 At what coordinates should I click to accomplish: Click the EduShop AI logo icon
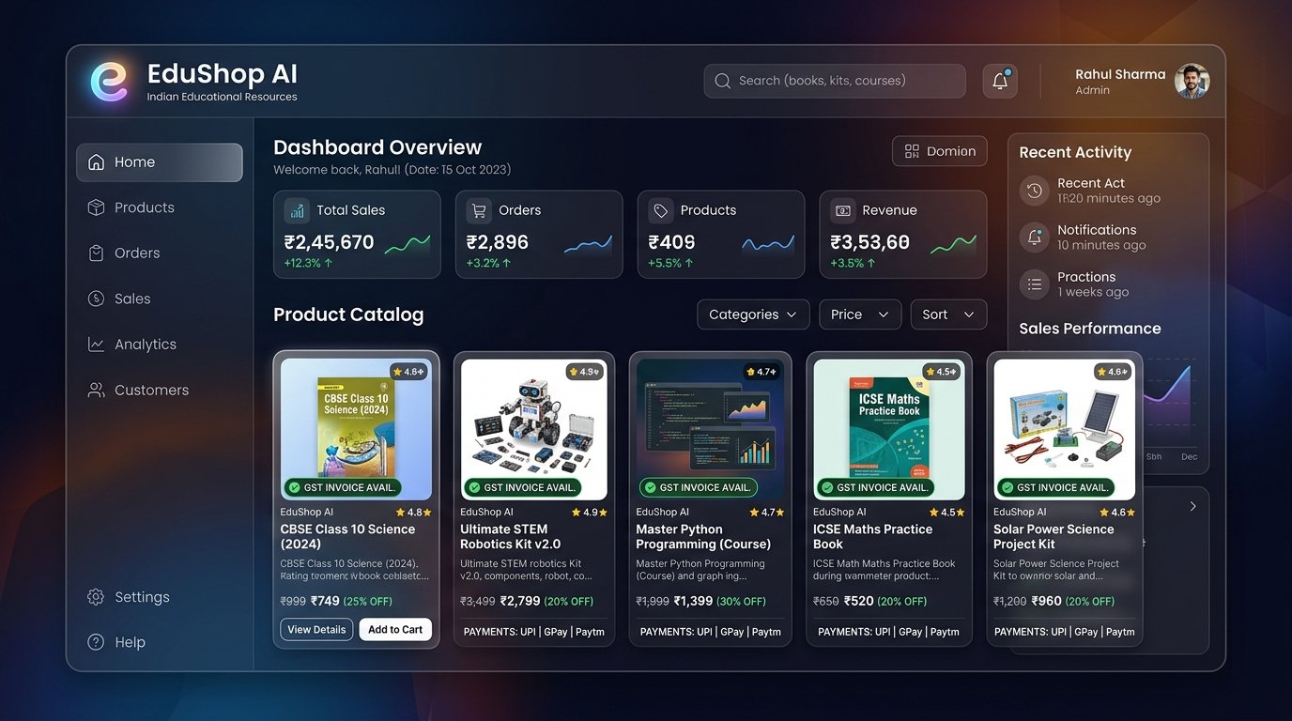pos(109,82)
